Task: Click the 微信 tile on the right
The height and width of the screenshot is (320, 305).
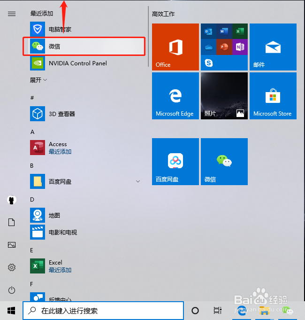Action: pyautogui.click(x=224, y=162)
